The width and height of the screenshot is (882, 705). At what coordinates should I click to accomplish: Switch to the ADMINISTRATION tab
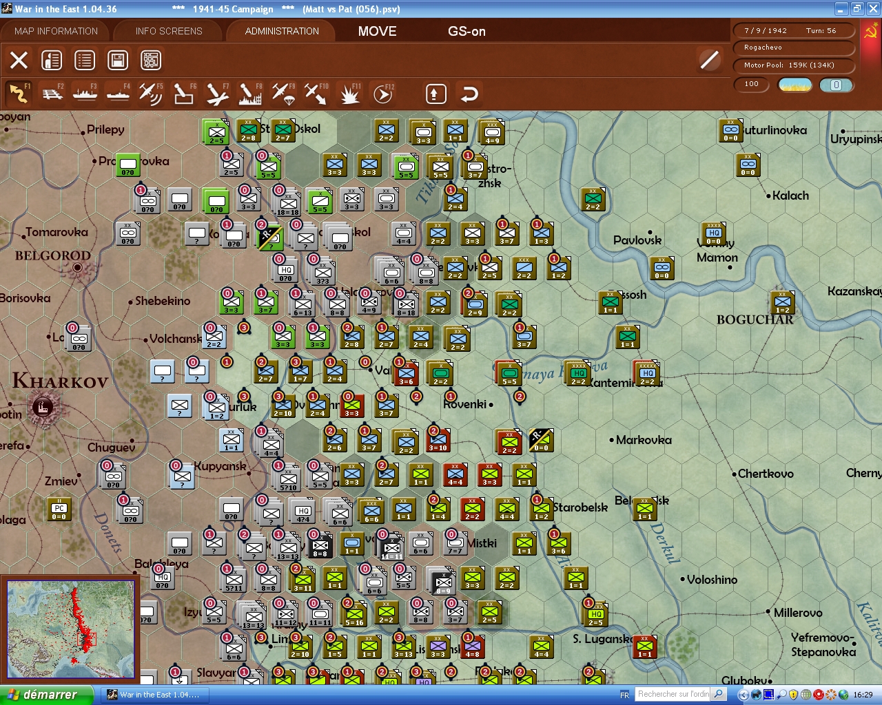pos(282,31)
